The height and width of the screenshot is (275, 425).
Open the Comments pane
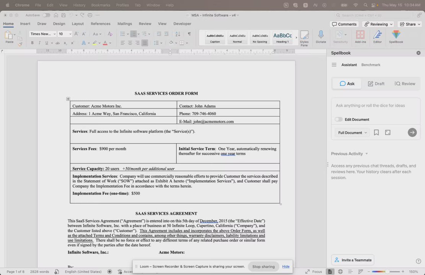[x=344, y=24]
